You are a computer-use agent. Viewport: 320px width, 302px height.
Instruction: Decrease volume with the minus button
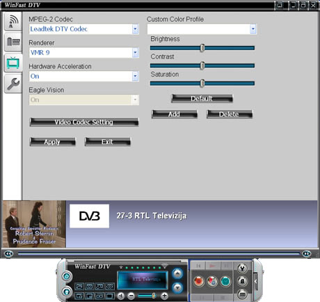131,296
